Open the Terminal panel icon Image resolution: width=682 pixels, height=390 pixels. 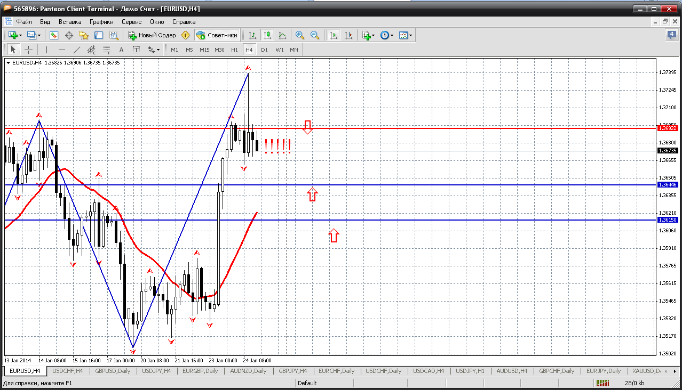tap(99, 35)
